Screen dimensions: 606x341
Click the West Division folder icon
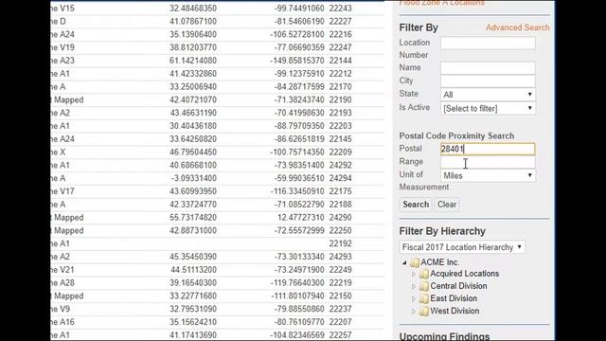pos(424,311)
